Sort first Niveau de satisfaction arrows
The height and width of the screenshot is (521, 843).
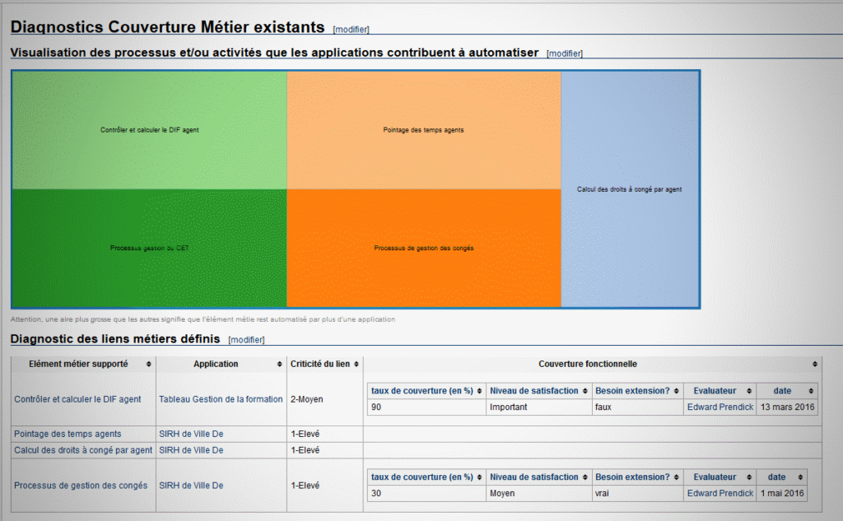pyautogui.click(x=585, y=391)
